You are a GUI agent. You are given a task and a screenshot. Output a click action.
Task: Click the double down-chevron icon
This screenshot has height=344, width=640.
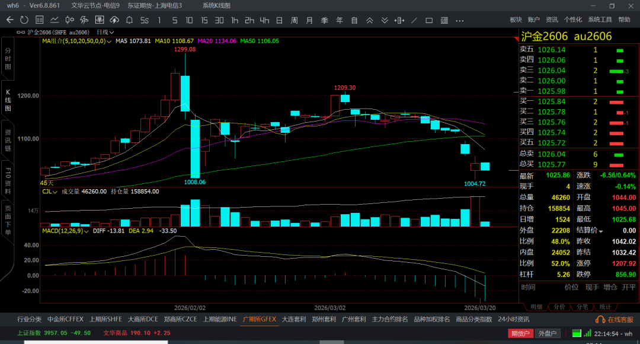[385, 20]
